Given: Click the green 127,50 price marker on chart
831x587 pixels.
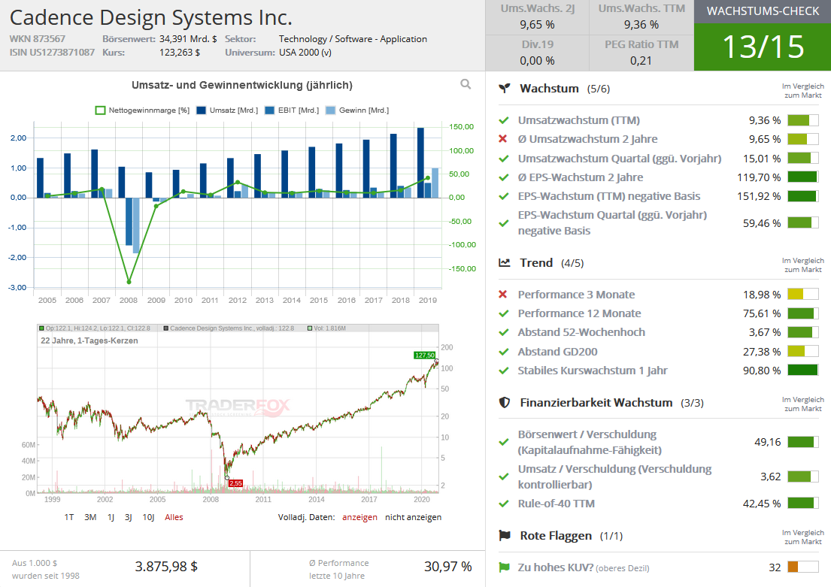Looking at the screenshot, I should 424,355.
